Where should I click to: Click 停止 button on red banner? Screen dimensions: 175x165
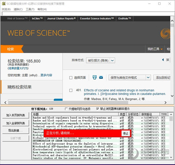coord(125,133)
